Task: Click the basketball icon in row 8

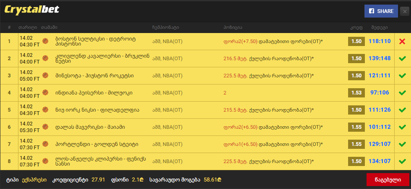Action: tap(45, 161)
